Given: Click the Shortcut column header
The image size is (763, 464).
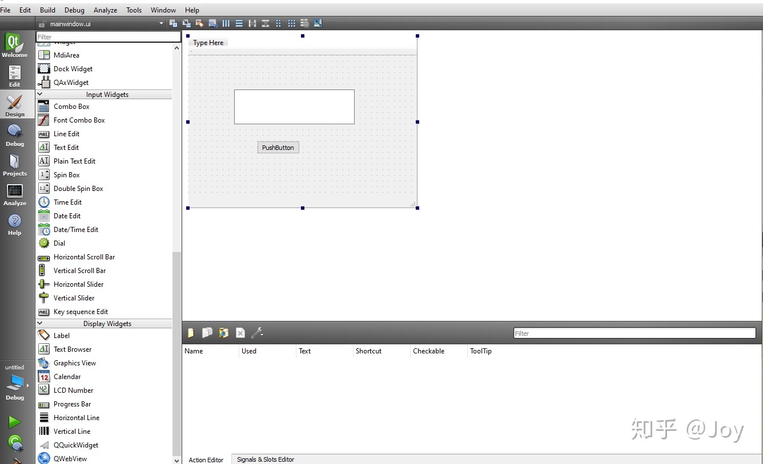Looking at the screenshot, I should click(381, 351).
